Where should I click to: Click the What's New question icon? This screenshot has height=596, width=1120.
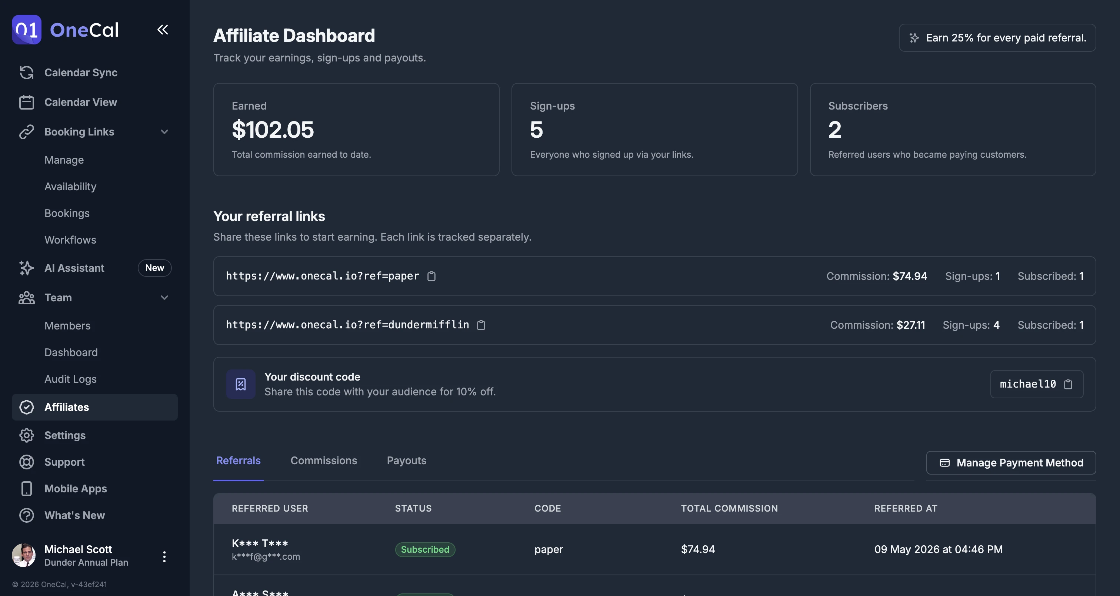tap(27, 515)
